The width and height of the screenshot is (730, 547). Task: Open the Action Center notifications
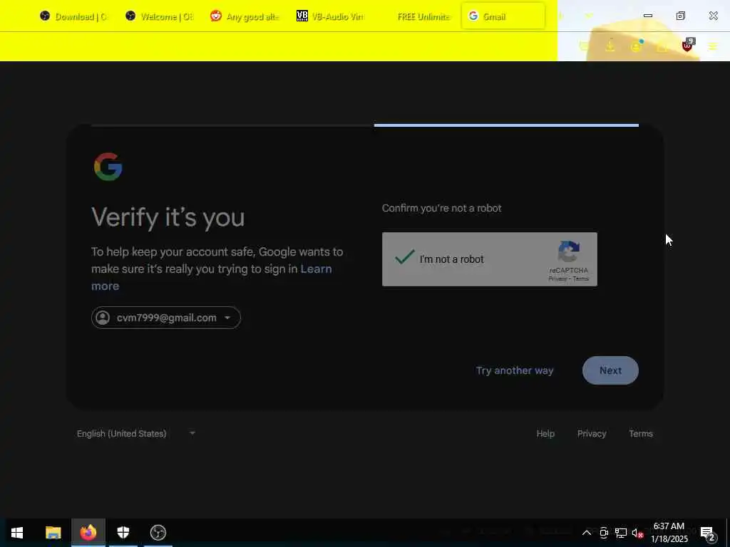pyautogui.click(x=708, y=533)
